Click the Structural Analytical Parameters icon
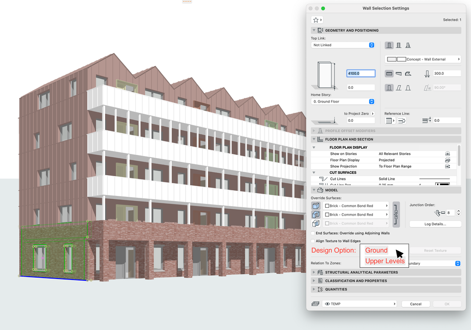471x330 pixels. pyautogui.click(x=320, y=272)
